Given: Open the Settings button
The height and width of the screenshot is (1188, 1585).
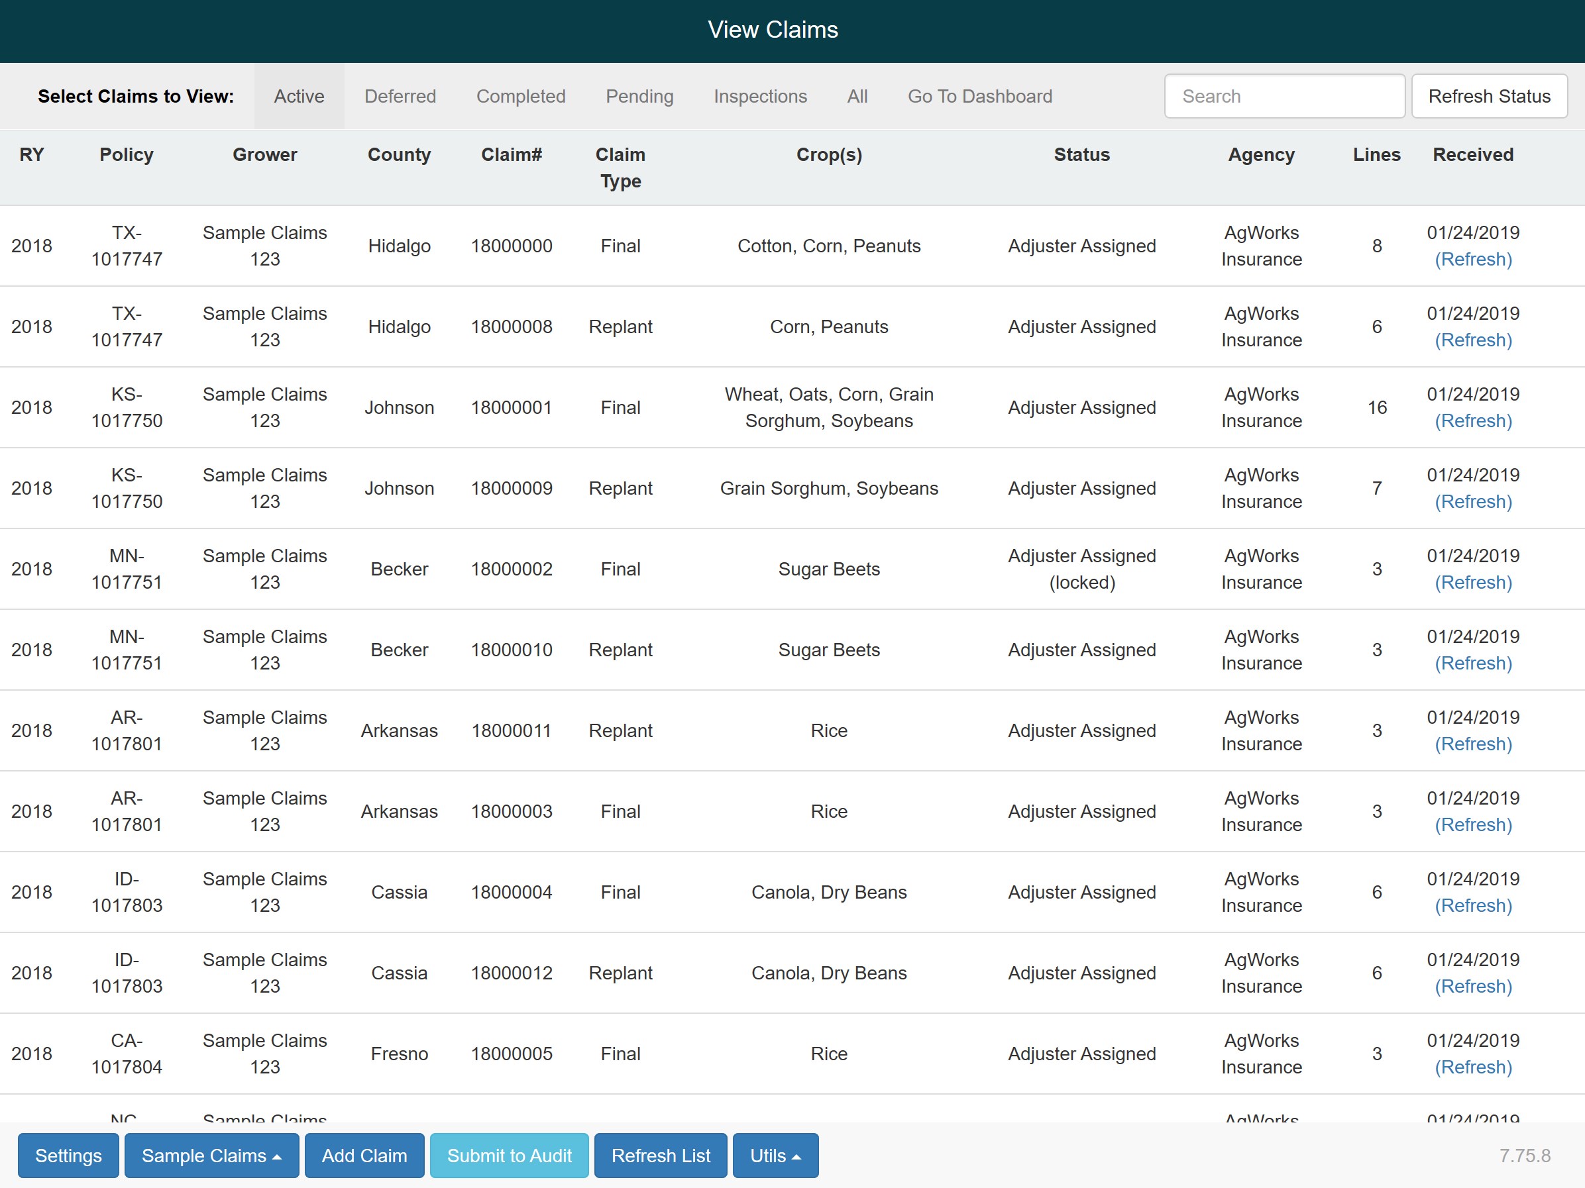Looking at the screenshot, I should point(68,1155).
